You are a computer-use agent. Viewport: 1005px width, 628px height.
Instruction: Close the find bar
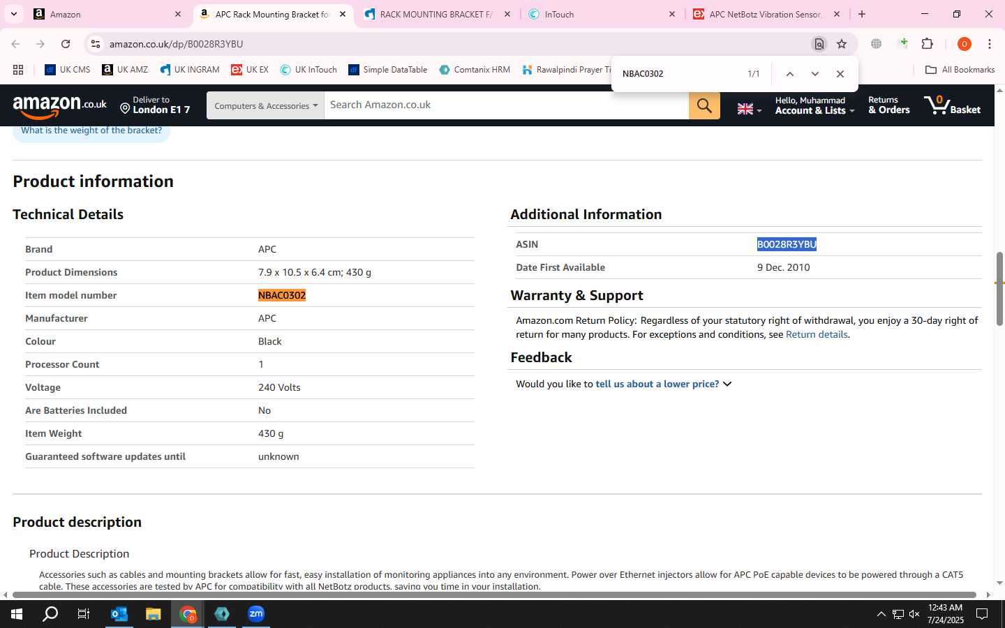[840, 74]
